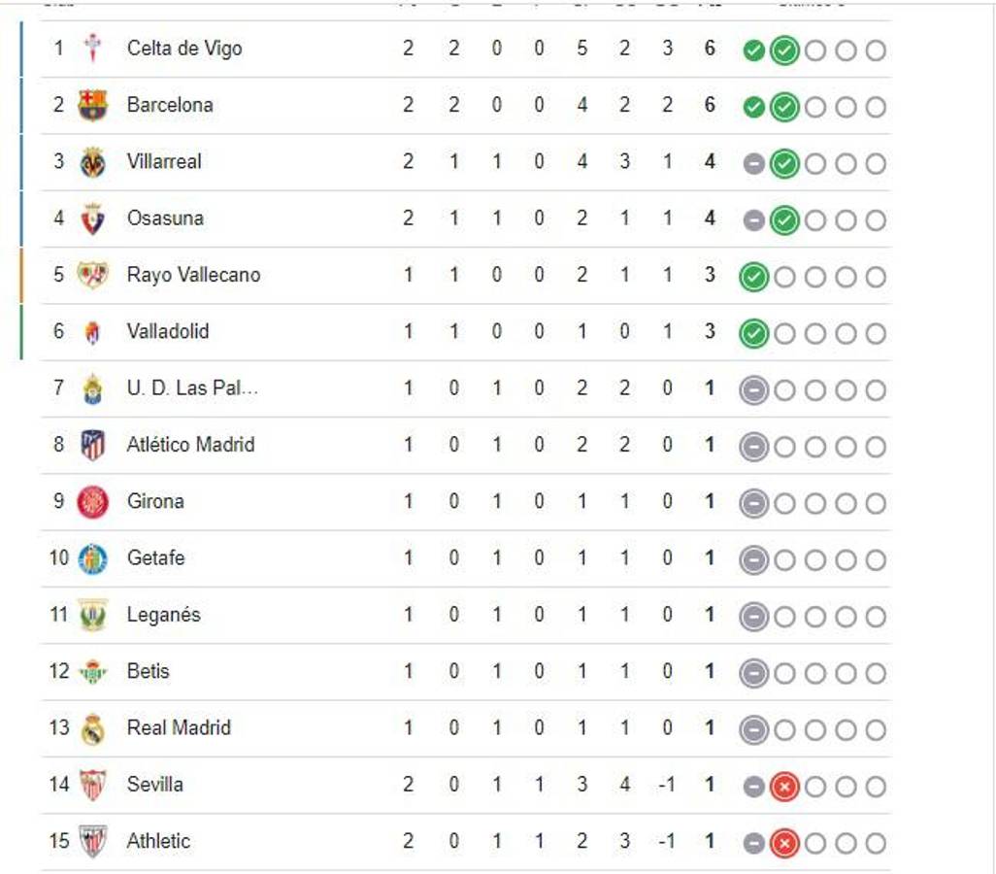
Task: Click the Barcelona club crest
Action: point(94,105)
